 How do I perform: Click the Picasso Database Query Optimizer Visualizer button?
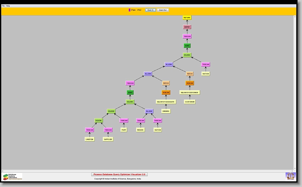pyautogui.click(x=119, y=174)
